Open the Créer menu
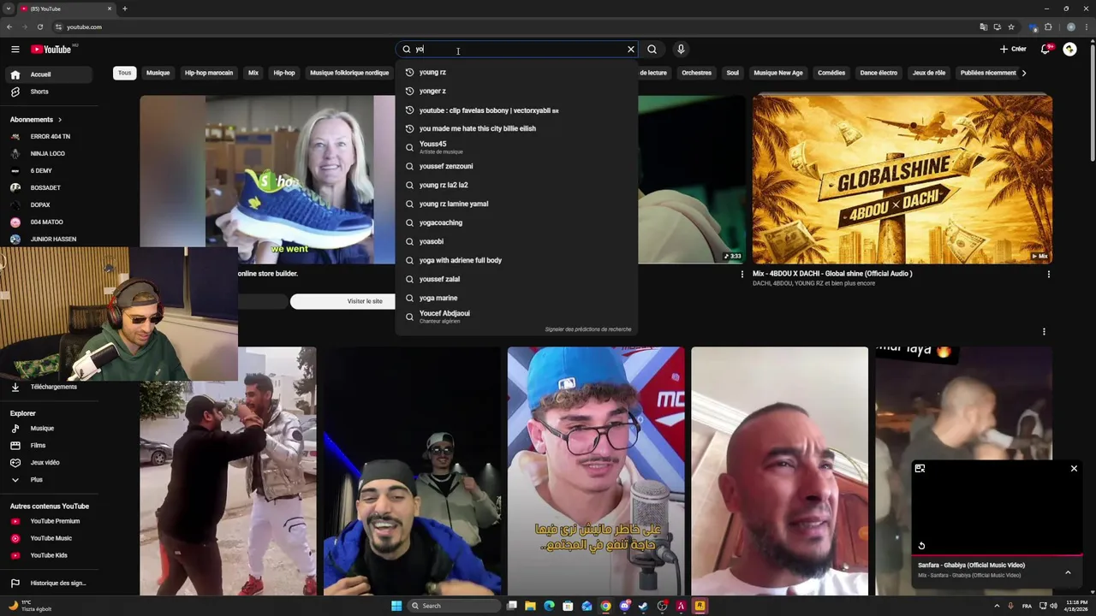This screenshot has height=616, width=1096. [x=1013, y=50]
